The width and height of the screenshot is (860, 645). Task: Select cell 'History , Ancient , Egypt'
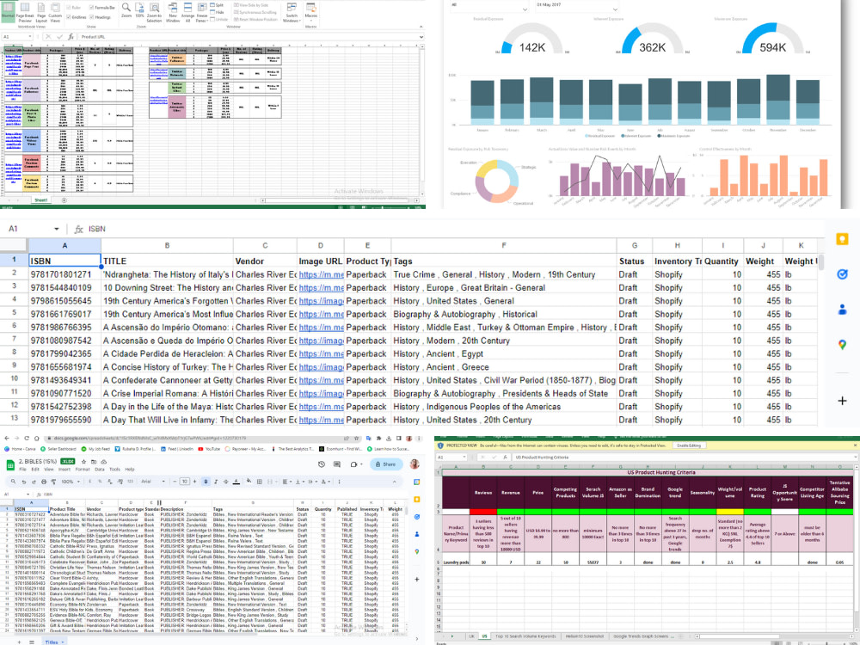point(503,353)
